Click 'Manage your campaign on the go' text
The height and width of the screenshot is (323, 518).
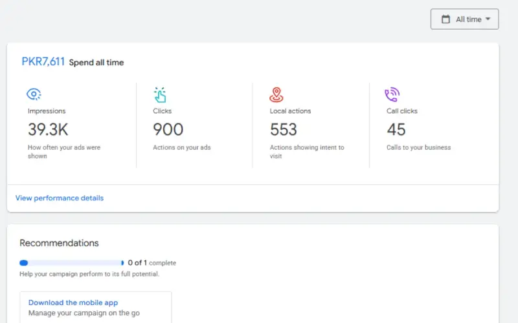(84, 313)
